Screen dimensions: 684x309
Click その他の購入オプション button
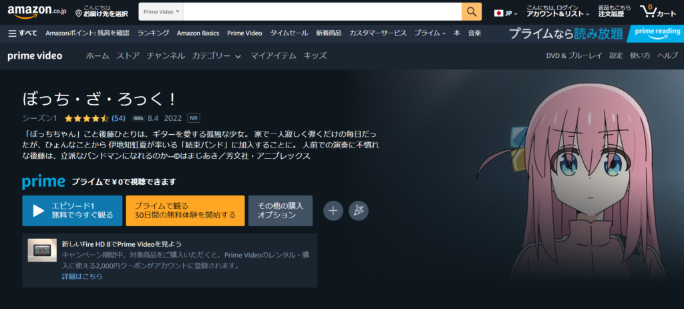tap(280, 210)
